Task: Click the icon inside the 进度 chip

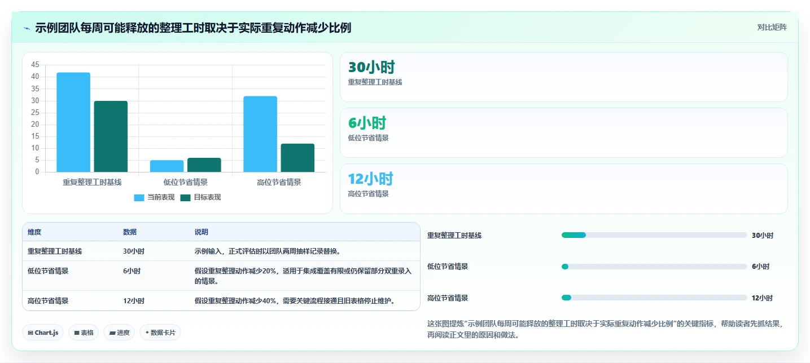Action: [113, 333]
